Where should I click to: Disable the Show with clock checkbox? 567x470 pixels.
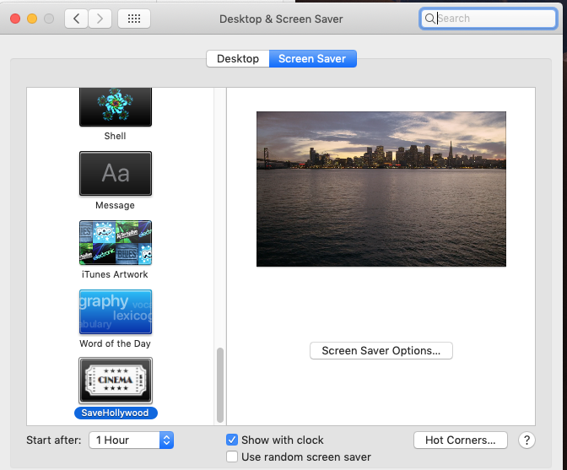click(232, 440)
